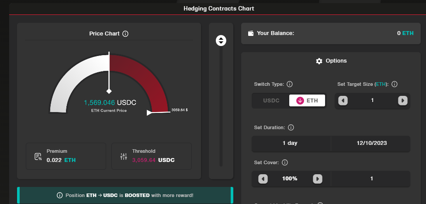Image resolution: width=426 pixels, height=204 pixels.
Task: Click the Threshold sliders icon
Action: tap(124, 157)
